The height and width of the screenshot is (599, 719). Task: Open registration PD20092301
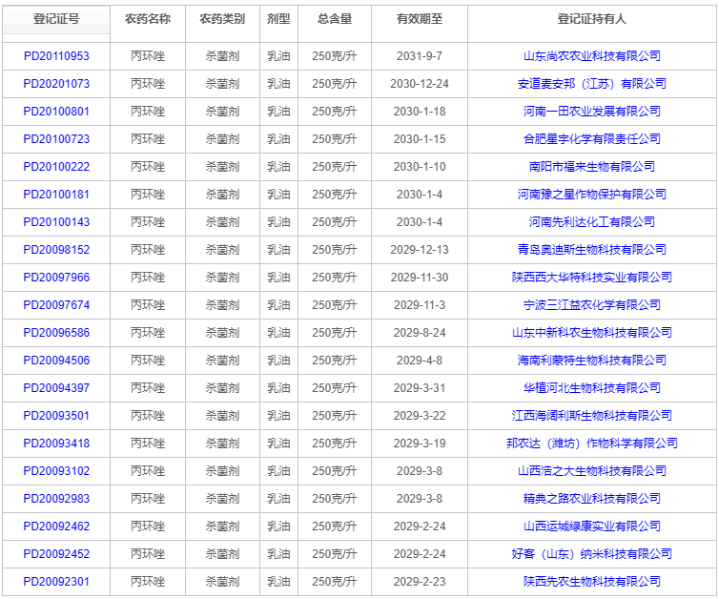[x=56, y=582]
